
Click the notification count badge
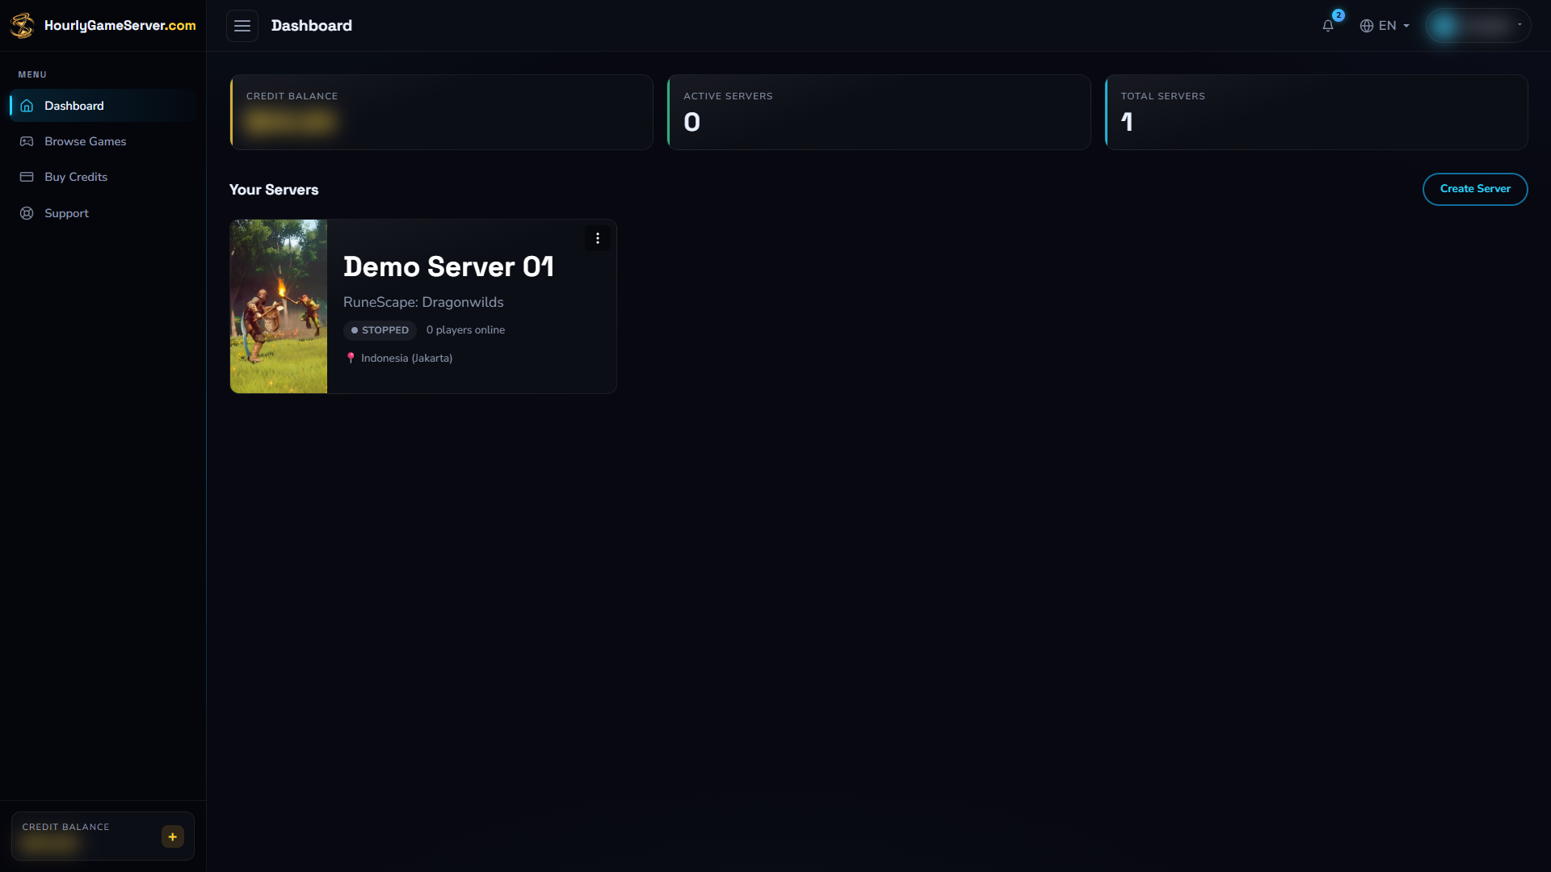pyautogui.click(x=1339, y=15)
